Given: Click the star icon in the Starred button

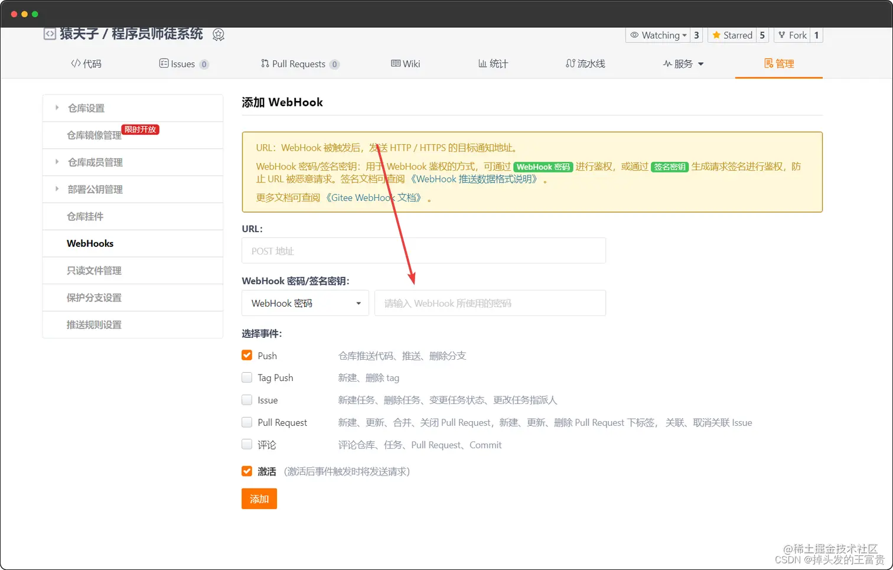Looking at the screenshot, I should point(716,35).
